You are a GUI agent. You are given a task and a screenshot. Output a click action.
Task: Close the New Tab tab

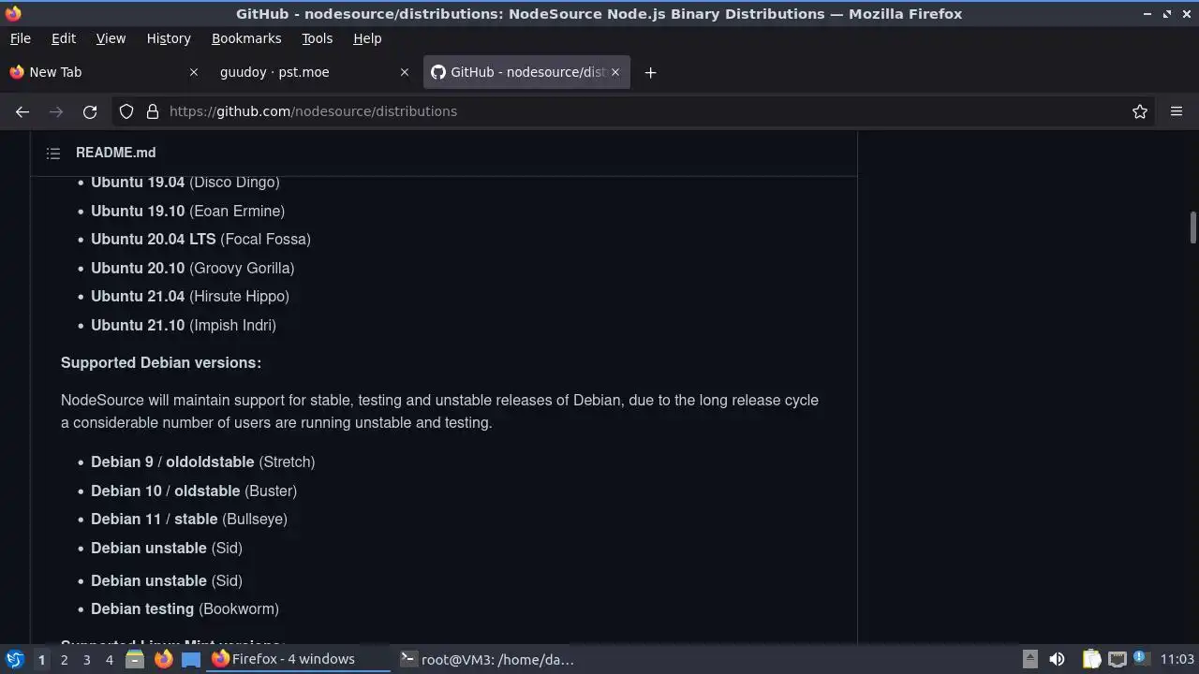pos(194,72)
